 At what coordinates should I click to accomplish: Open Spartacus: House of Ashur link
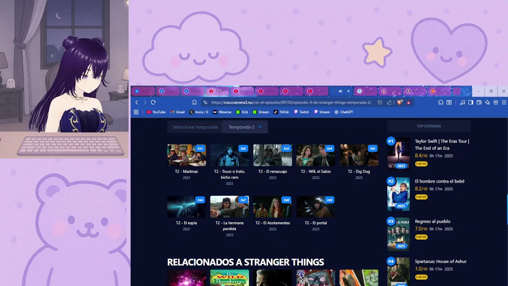[x=441, y=261]
